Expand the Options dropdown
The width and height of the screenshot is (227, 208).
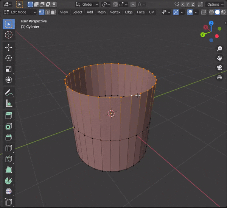coord(215,5)
